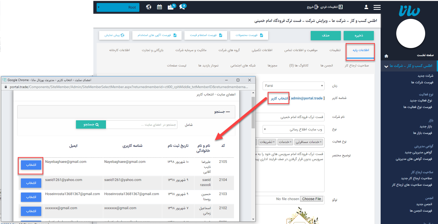Image resolution: width=438 pixels, height=224 pixels.
Task: Open انجمن جدید in sidebar
Action: click(424, 204)
